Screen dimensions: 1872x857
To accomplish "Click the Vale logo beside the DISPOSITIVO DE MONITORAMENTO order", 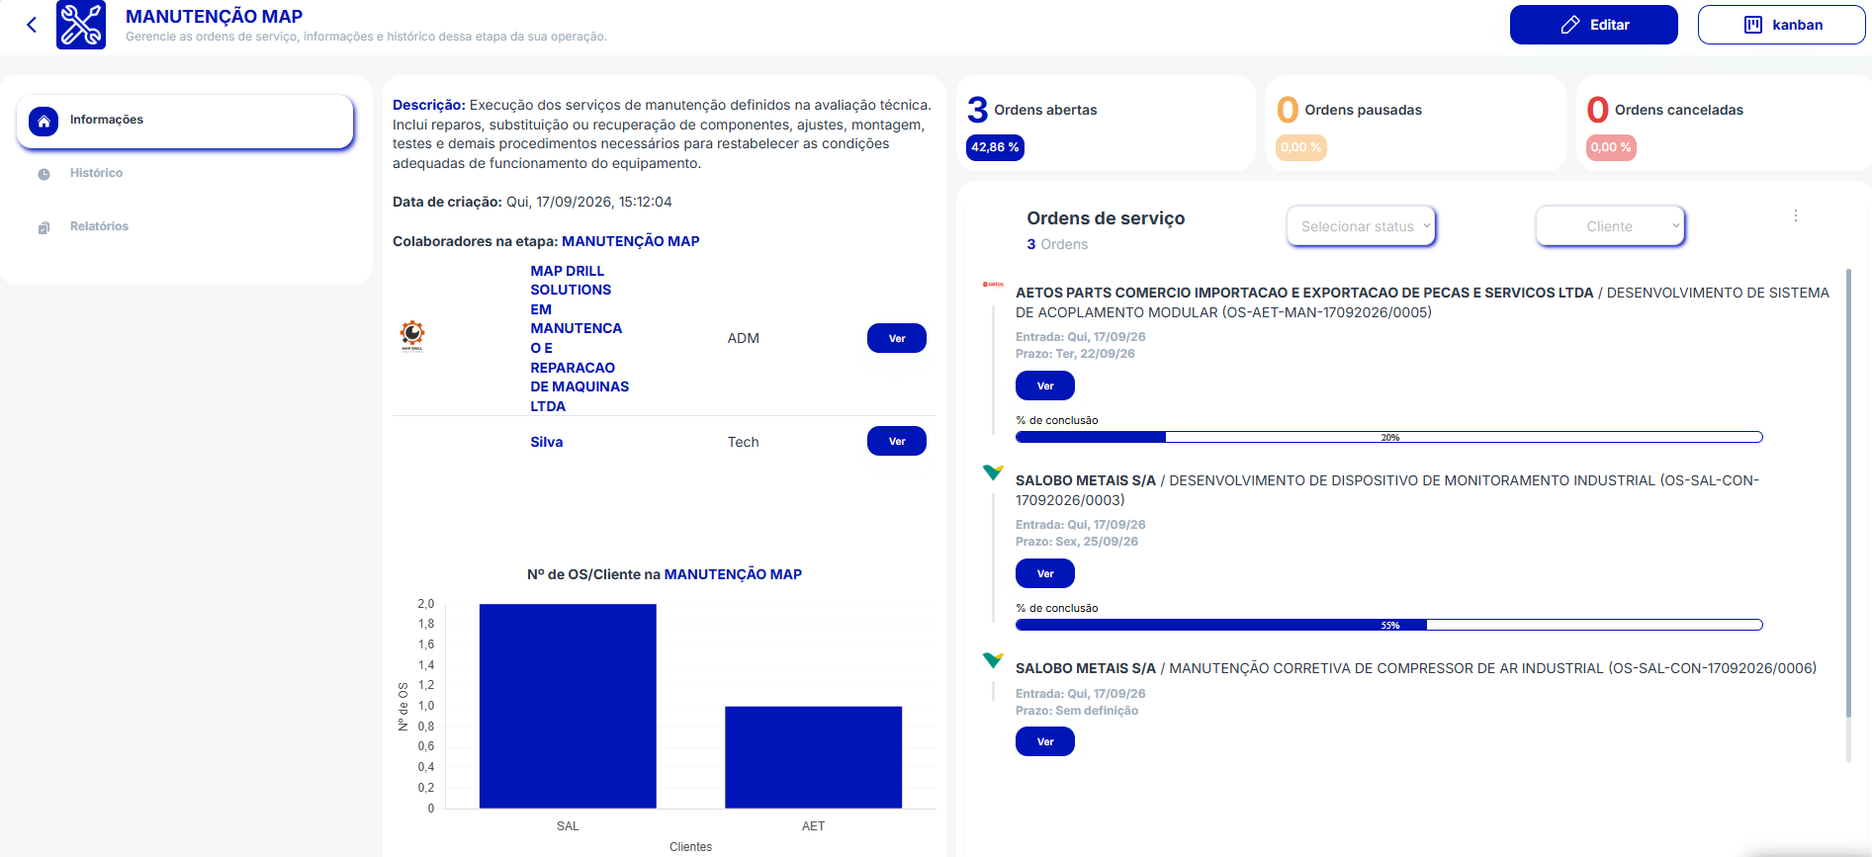I will click(x=993, y=472).
